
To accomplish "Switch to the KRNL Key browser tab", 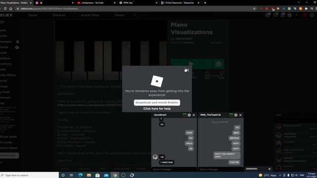I will click(x=138, y=3).
